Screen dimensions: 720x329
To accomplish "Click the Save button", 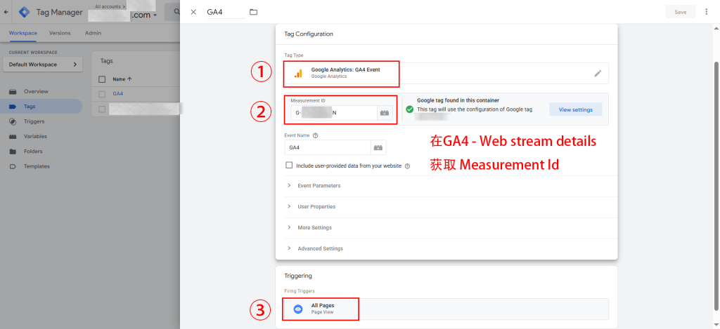I will pyautogui.click(x=680, y=12).
